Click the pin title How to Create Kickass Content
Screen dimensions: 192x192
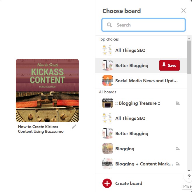[41, 129]
